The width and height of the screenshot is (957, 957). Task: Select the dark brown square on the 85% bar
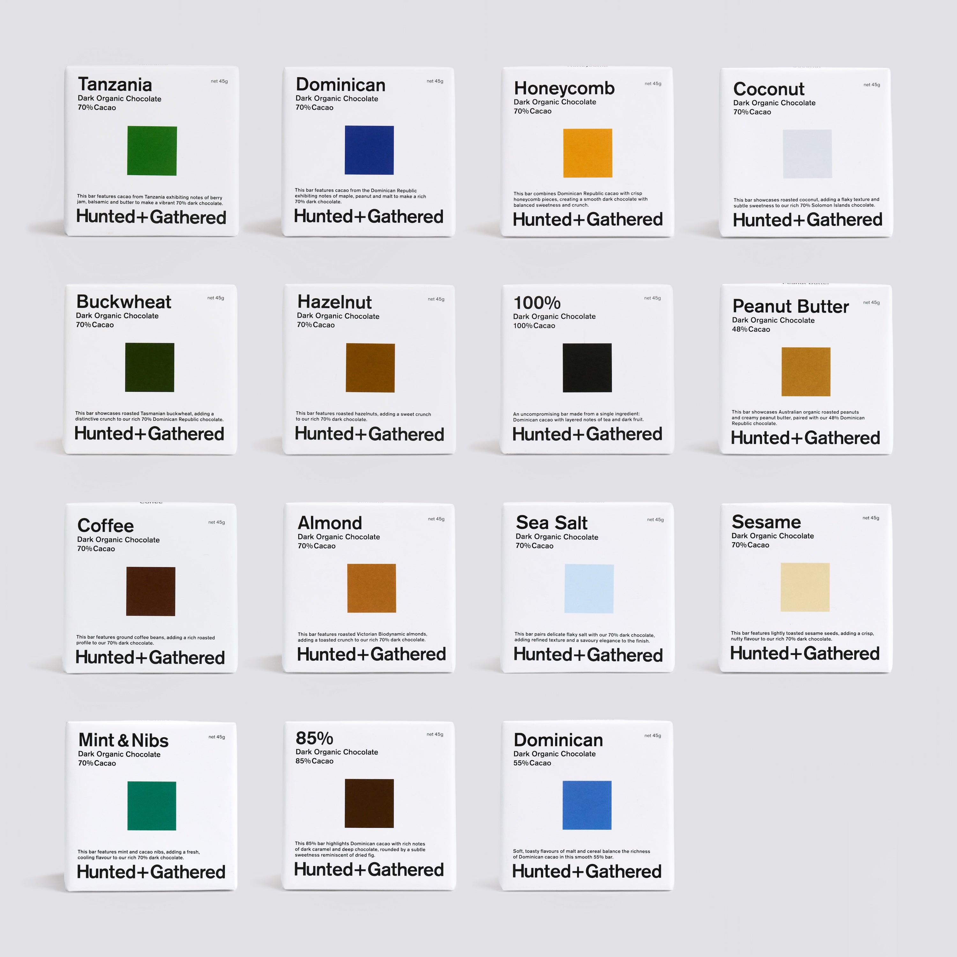(x=369, y=804)
